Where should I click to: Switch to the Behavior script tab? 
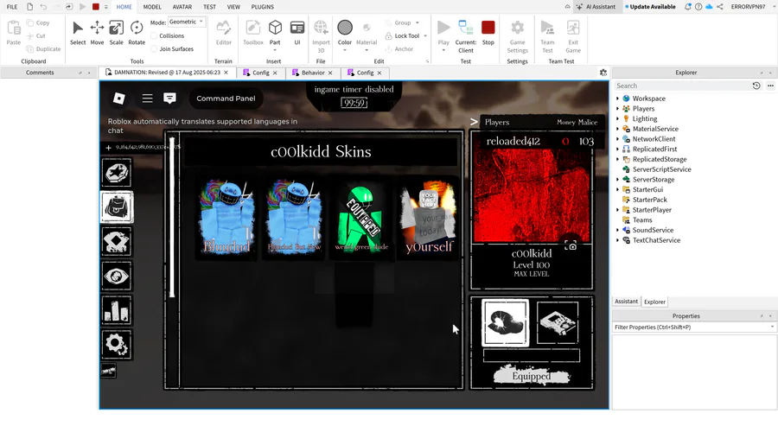[313, 73]
